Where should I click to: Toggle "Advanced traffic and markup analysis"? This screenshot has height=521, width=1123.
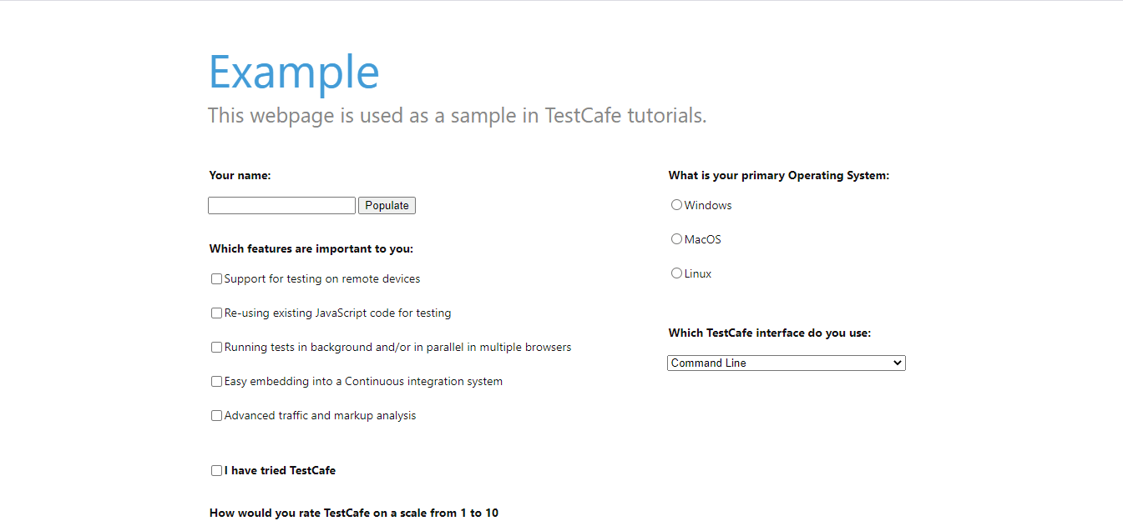tap(216, 415)
